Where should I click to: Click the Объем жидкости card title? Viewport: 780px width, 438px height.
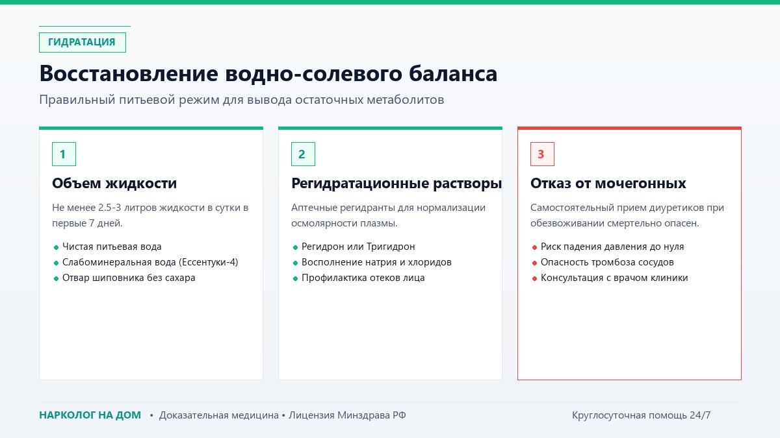point(114,184)
